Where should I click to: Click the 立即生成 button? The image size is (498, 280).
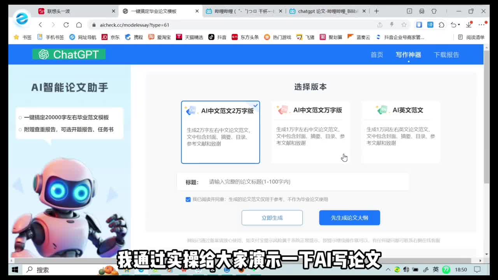pos(272,218)
